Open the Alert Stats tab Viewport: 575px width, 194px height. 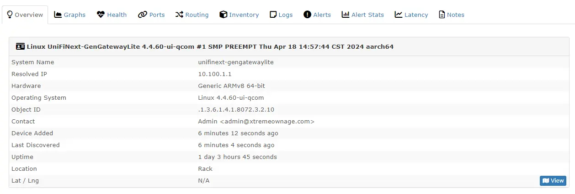tap(367, 15)
